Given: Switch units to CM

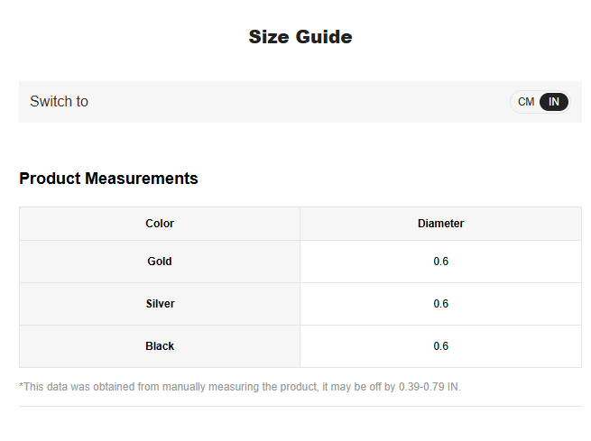Looking at the screenshot, I should pos(526,102).
